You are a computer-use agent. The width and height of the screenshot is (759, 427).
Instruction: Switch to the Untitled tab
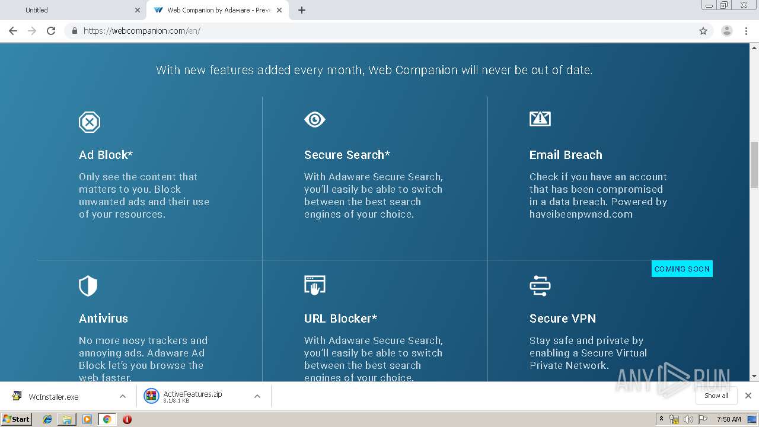73,10
